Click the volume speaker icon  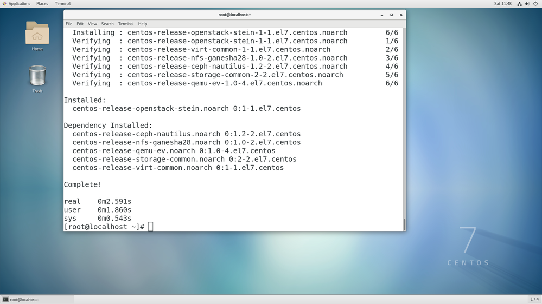click(527, 4)
